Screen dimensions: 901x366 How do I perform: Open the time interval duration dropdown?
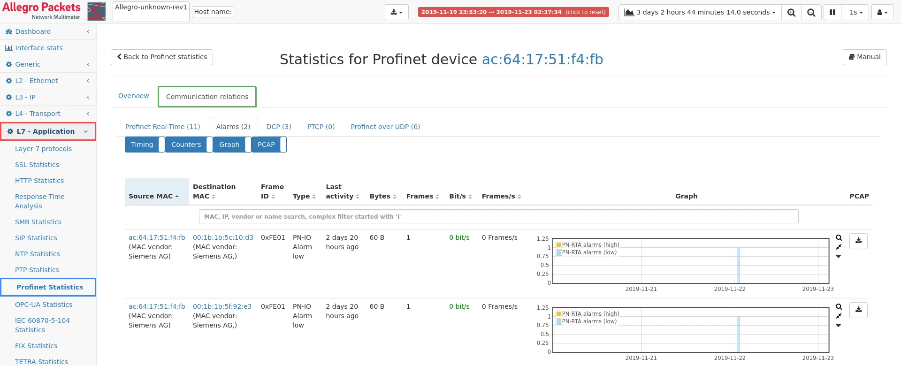(x=700, y=12)
